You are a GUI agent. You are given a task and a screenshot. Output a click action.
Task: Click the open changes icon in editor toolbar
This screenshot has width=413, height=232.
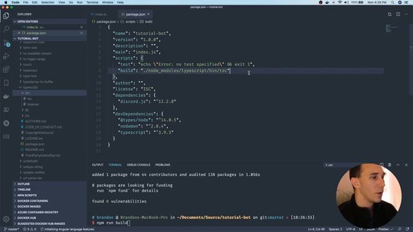click(x=390, y=14)
